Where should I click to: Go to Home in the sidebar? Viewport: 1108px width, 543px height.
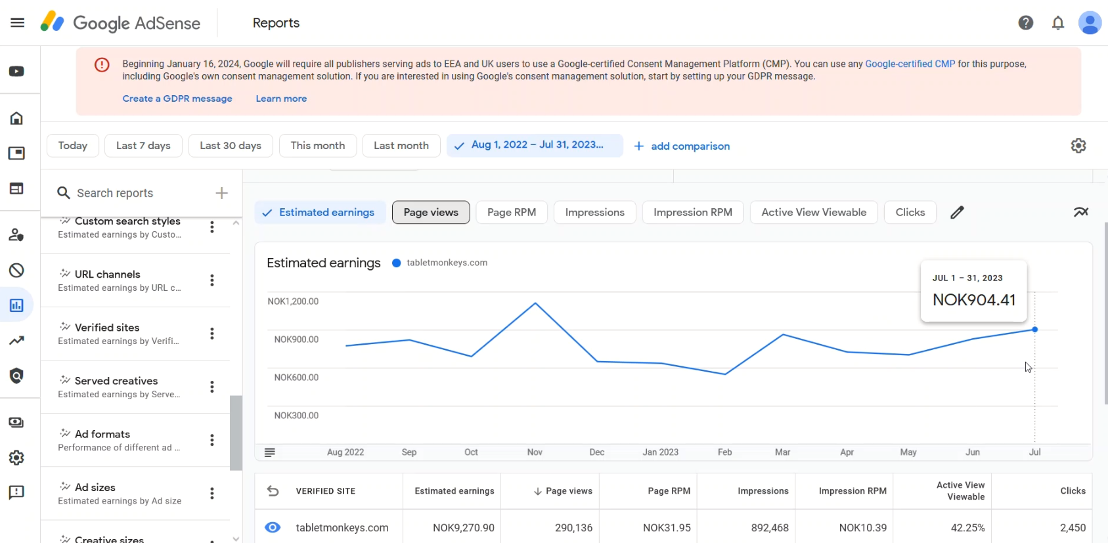pyautogui.click(x=16, y=118)
